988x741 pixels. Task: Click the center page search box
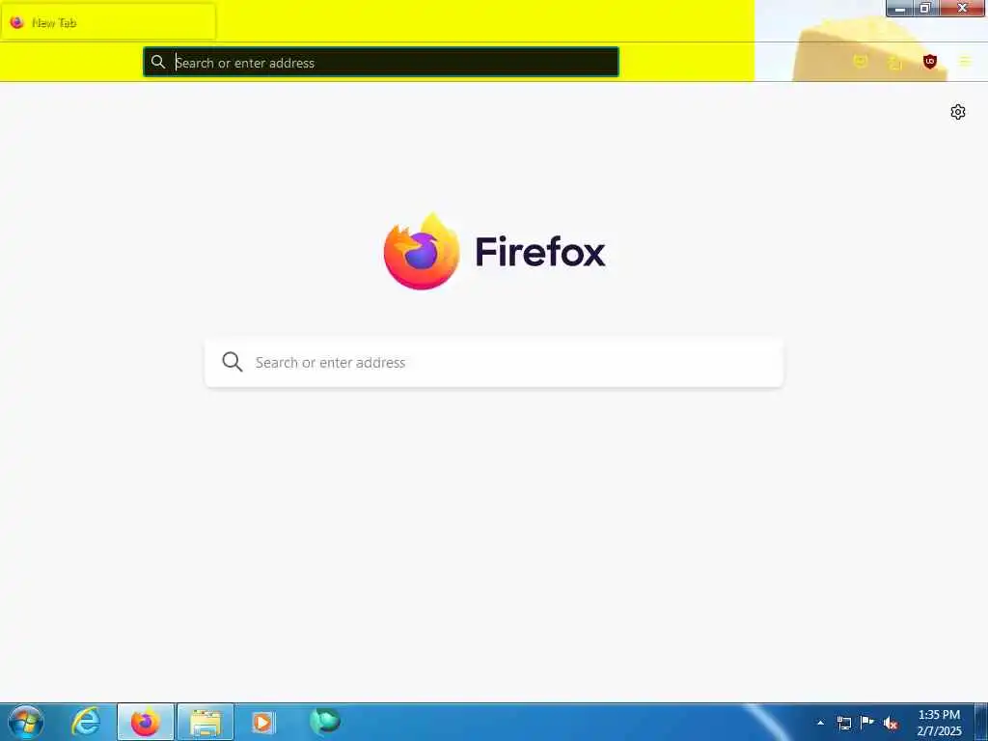(x=494, y=363)
